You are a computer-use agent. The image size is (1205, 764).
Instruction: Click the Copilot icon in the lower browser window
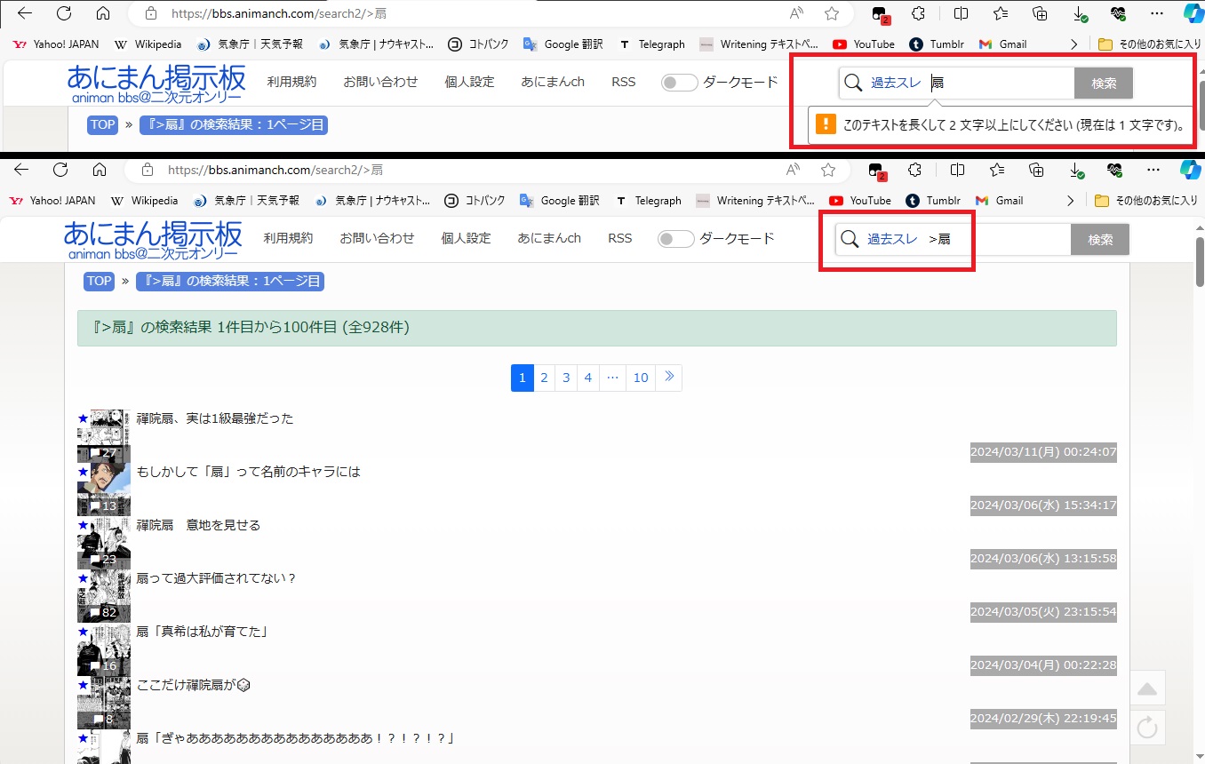point(1190,170)
